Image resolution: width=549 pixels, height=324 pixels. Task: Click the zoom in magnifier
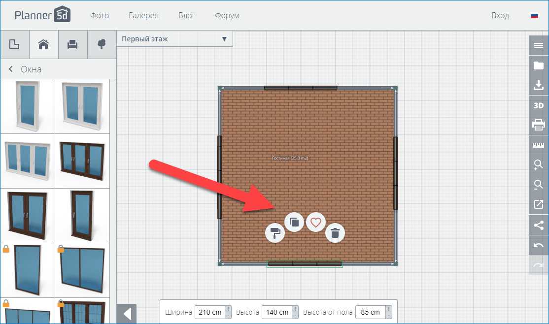pos(538,165)
